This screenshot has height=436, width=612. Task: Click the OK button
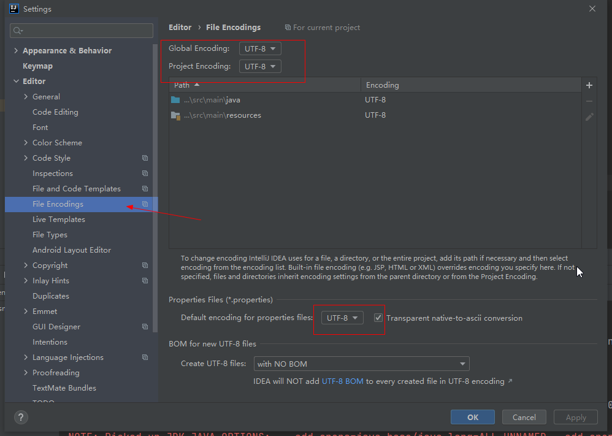[472, 416]
